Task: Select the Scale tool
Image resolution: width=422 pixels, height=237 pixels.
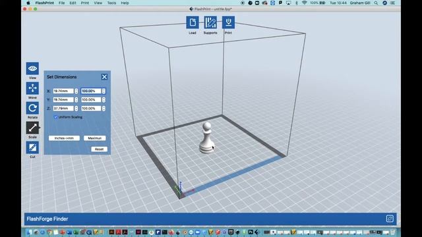Action: [x=32, y=128]
